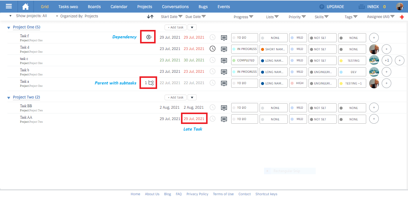This screenshot has height=197, width=408.
Task: Open Start Date column filter
Action: click(x=180, y=17)
